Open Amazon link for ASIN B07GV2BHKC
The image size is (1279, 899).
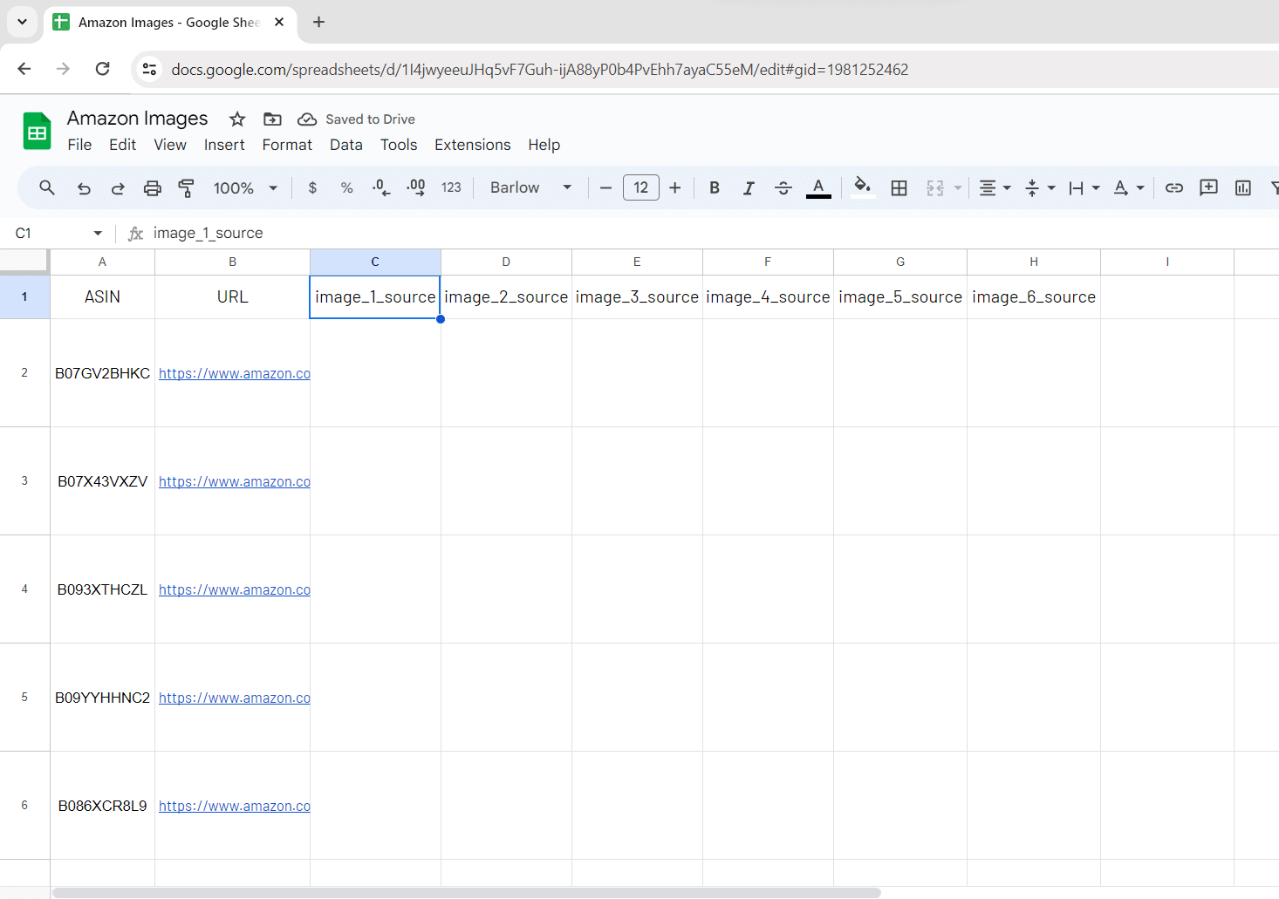[234, 373]
